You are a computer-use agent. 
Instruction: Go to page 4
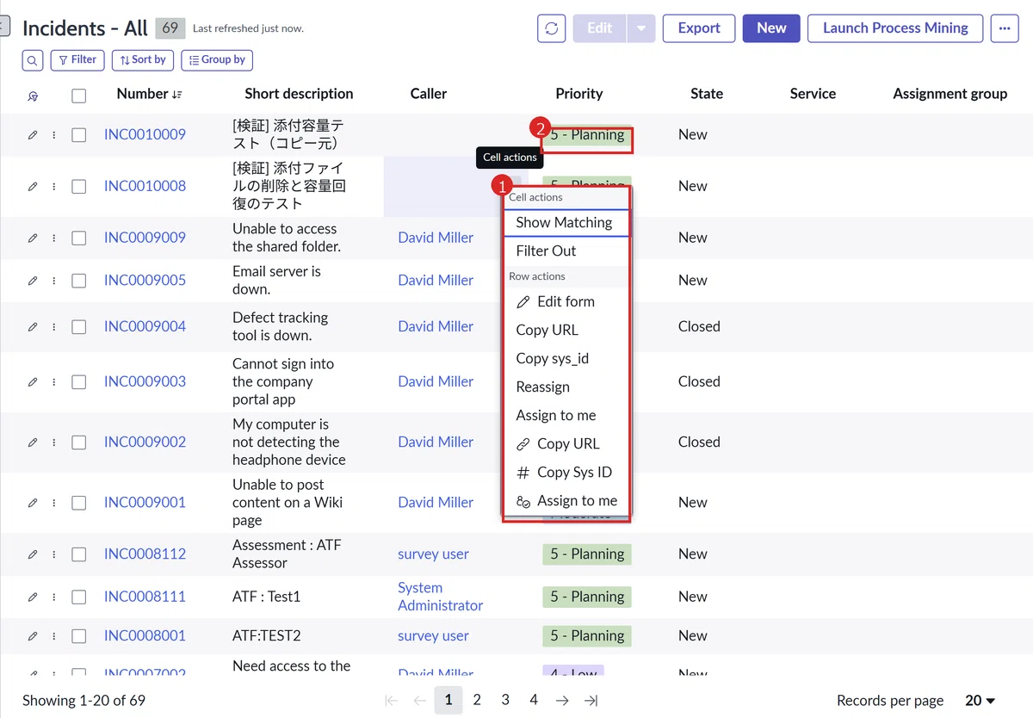tap(534, 700)
